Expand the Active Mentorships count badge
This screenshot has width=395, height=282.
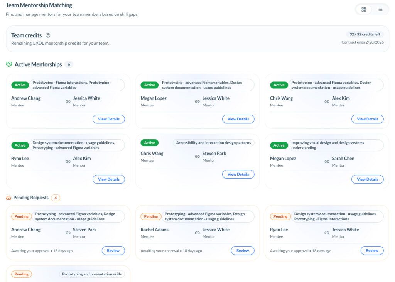tap(69, 64)
